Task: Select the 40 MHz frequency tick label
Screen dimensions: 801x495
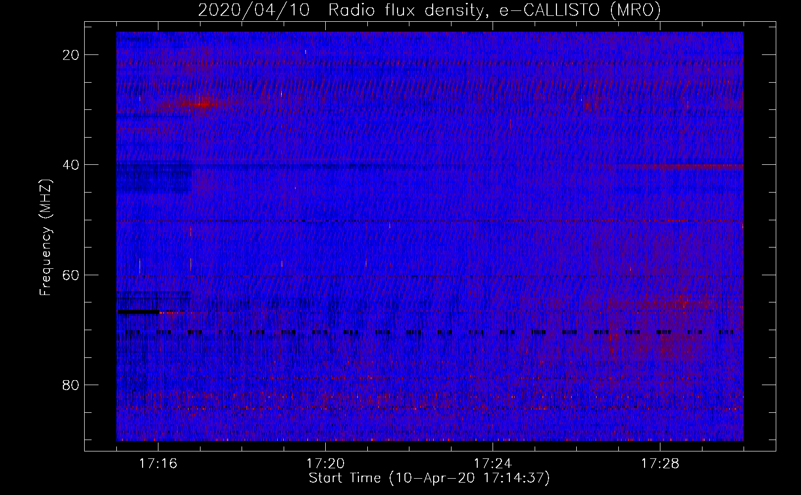Action: [x=71, y=165]
